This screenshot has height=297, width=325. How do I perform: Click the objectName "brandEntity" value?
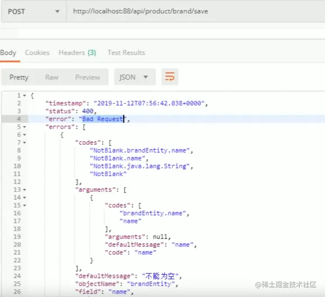pos(151,284)
